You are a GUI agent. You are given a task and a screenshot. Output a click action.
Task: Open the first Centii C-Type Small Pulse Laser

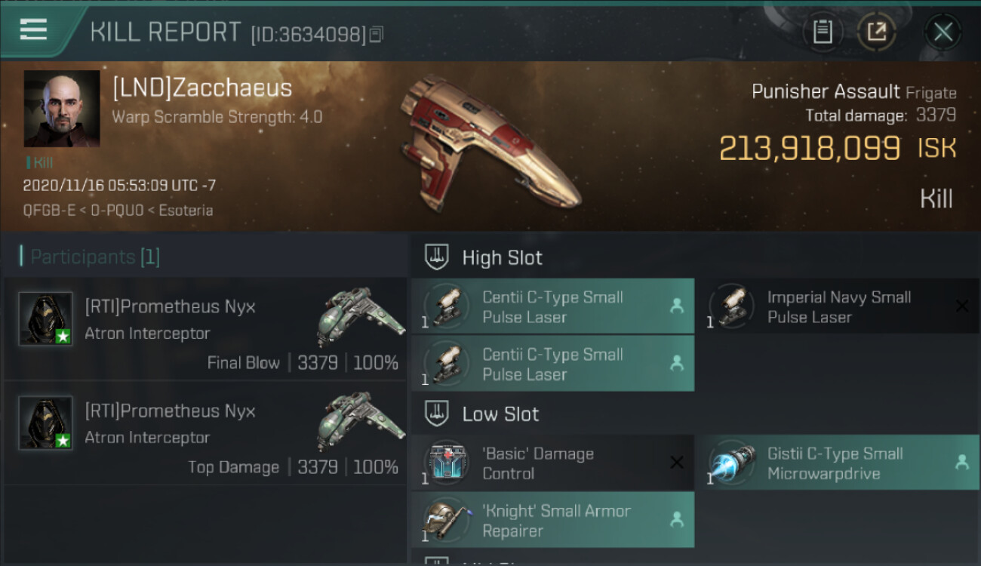tap(552, 306)
